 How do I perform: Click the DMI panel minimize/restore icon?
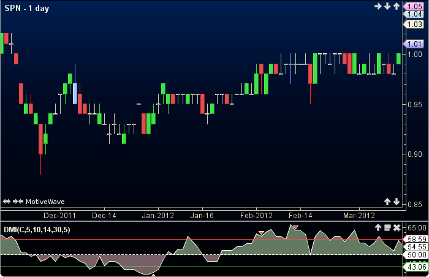[x=387, y=228]
